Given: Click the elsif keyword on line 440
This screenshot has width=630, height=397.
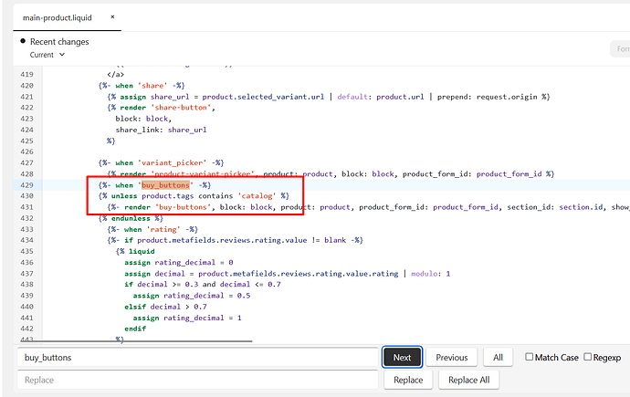Looking at the screenshot, I should pyautogui.click(x=135, y=307).
